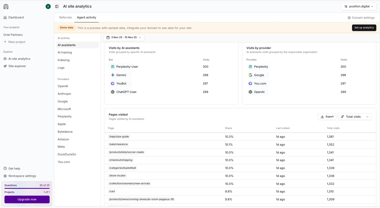Click the Google provider icon

pyautogui.click(x=250, y=75)
